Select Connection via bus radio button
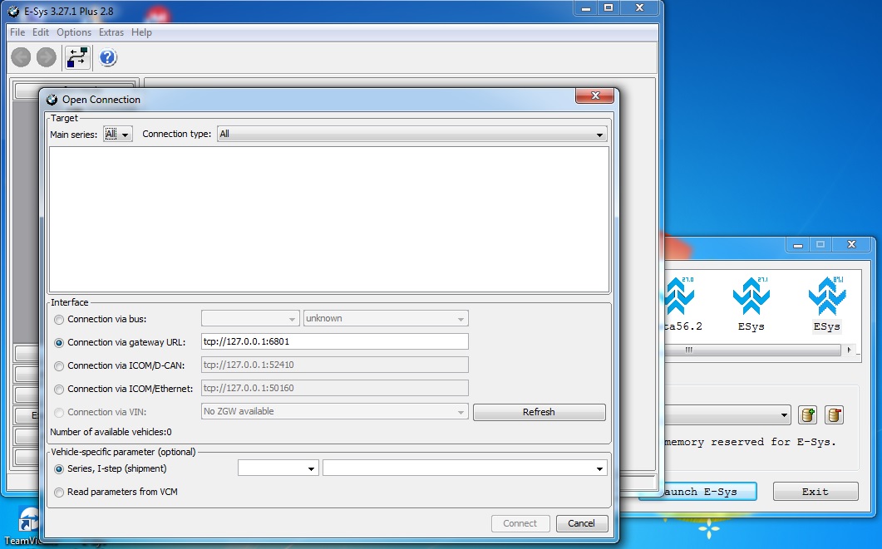 click(59, 319)
